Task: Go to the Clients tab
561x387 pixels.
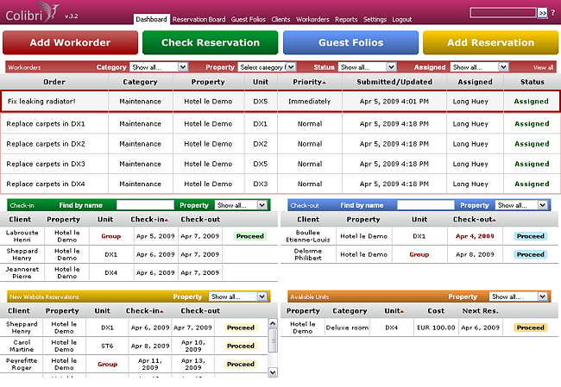Action: click(280, 19)
